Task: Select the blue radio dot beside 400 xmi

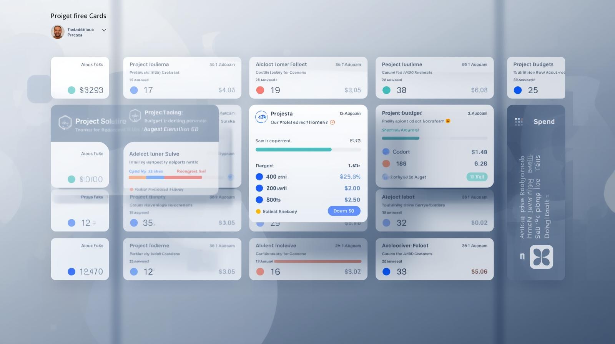Action: [x=259, y=177]
